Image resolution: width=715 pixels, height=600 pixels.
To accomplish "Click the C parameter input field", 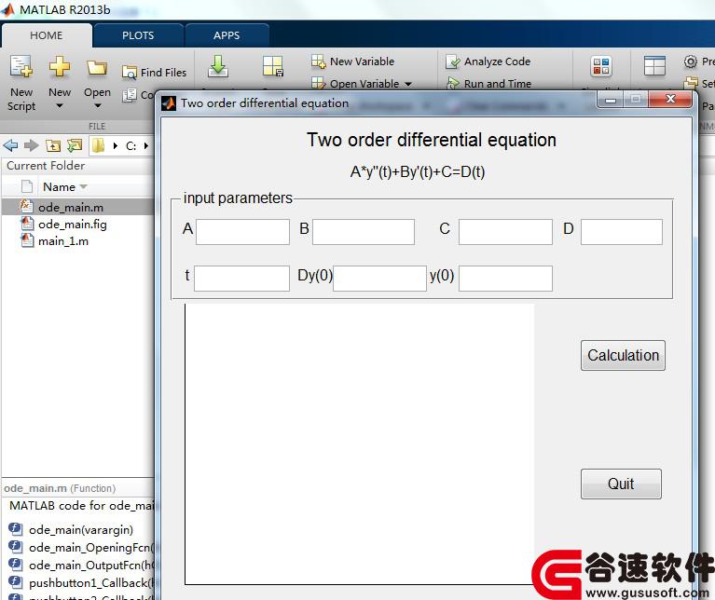I will 505,232.
